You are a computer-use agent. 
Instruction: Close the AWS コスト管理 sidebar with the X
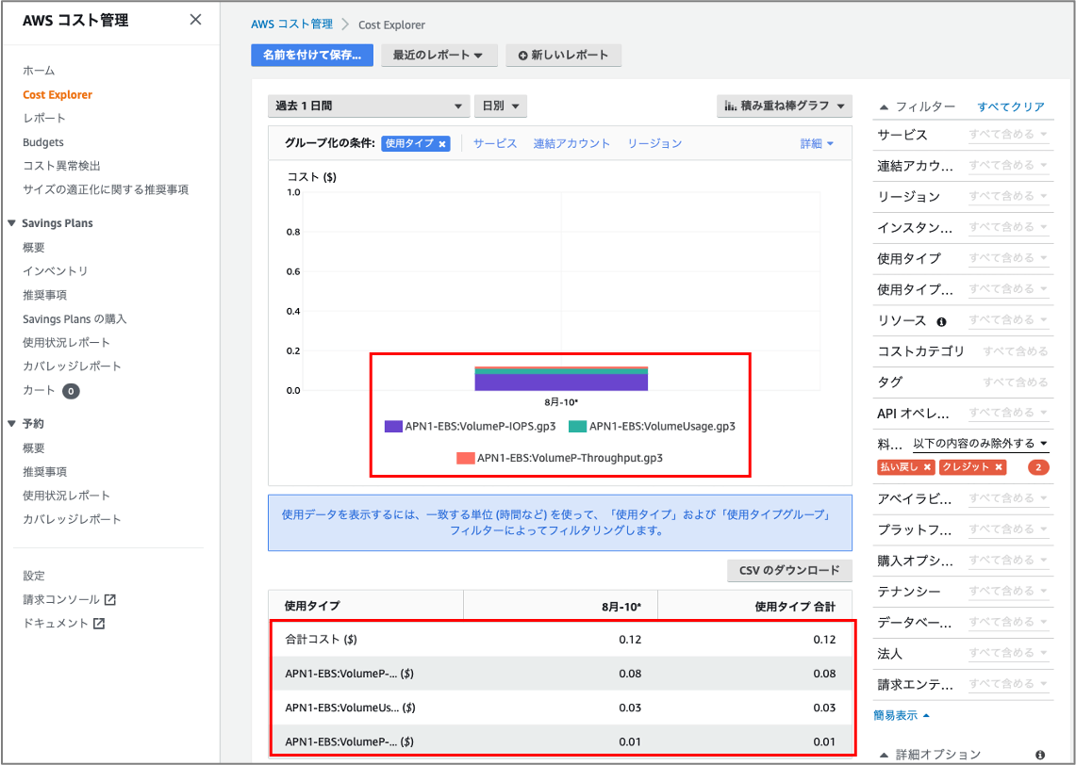pos(195,19)
